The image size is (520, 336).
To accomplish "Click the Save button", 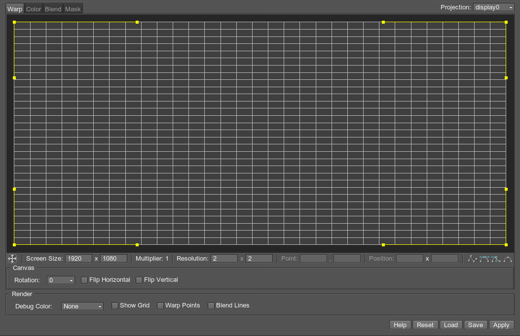I will [476, 325].
